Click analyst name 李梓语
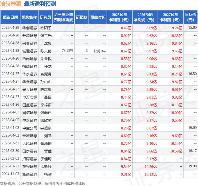 46,105
